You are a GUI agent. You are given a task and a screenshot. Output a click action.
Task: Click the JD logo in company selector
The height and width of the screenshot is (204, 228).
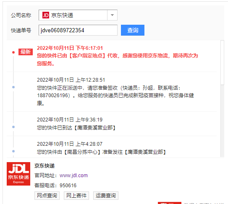click(46, 15)
